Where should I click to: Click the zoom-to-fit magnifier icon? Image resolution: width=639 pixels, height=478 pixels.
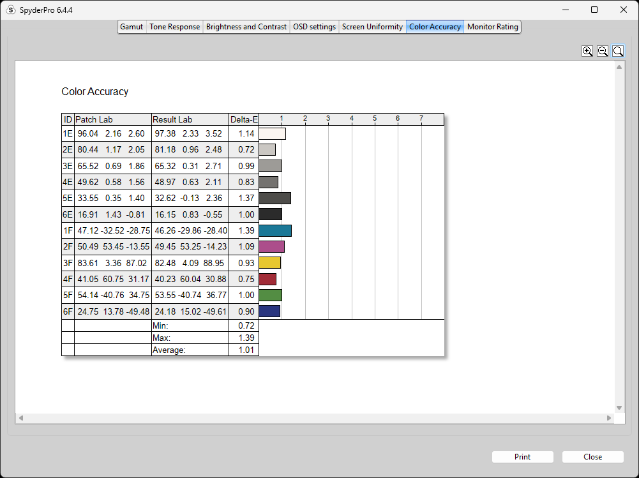[x=618, y=51]
